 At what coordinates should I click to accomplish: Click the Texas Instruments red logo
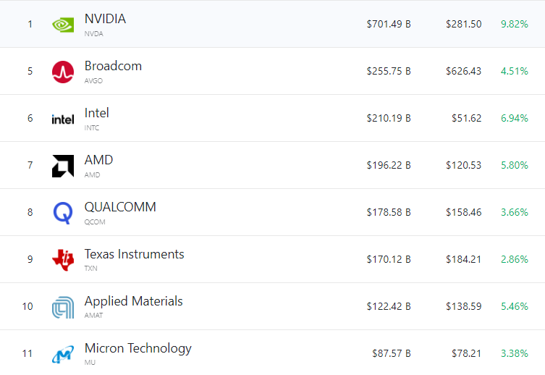pyautogui.click(x=63, y=260)
